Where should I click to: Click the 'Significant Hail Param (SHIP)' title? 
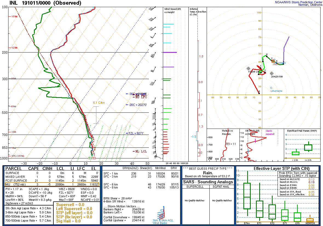pos(302,131)
